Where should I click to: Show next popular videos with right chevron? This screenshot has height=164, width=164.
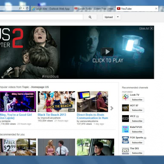pyautogui.click(x=112, y=108)
